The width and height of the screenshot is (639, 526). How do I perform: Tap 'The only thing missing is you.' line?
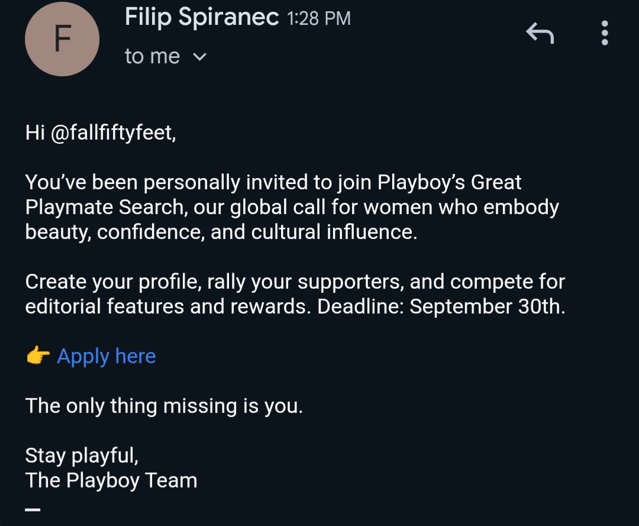[x=164, y=406]
